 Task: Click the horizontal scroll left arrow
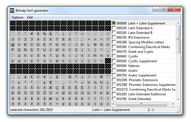click(113, 104)
